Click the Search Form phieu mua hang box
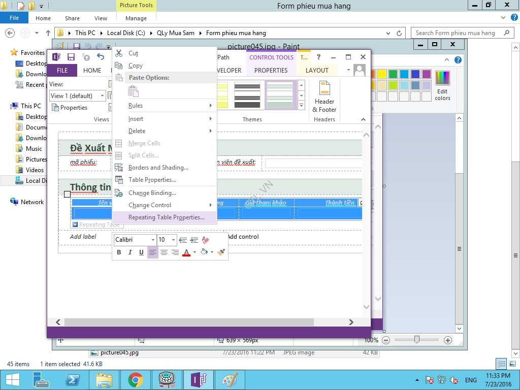This screenshot has height=390, width=520. pos(456,33)
